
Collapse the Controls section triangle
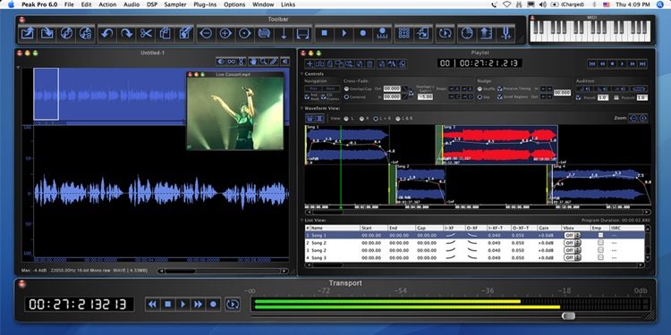[302, 74]
